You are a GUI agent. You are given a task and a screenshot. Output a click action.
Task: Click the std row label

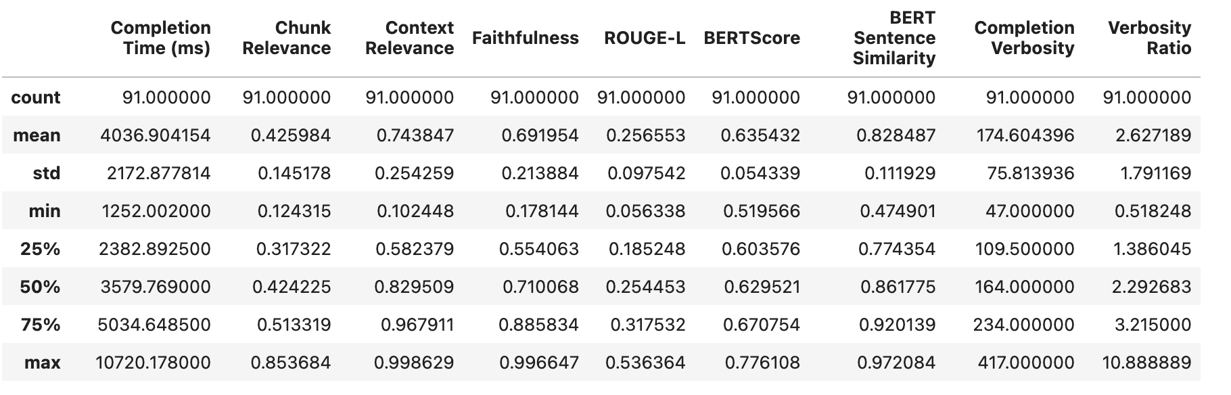pyautogui.click(x=46, y=173)
